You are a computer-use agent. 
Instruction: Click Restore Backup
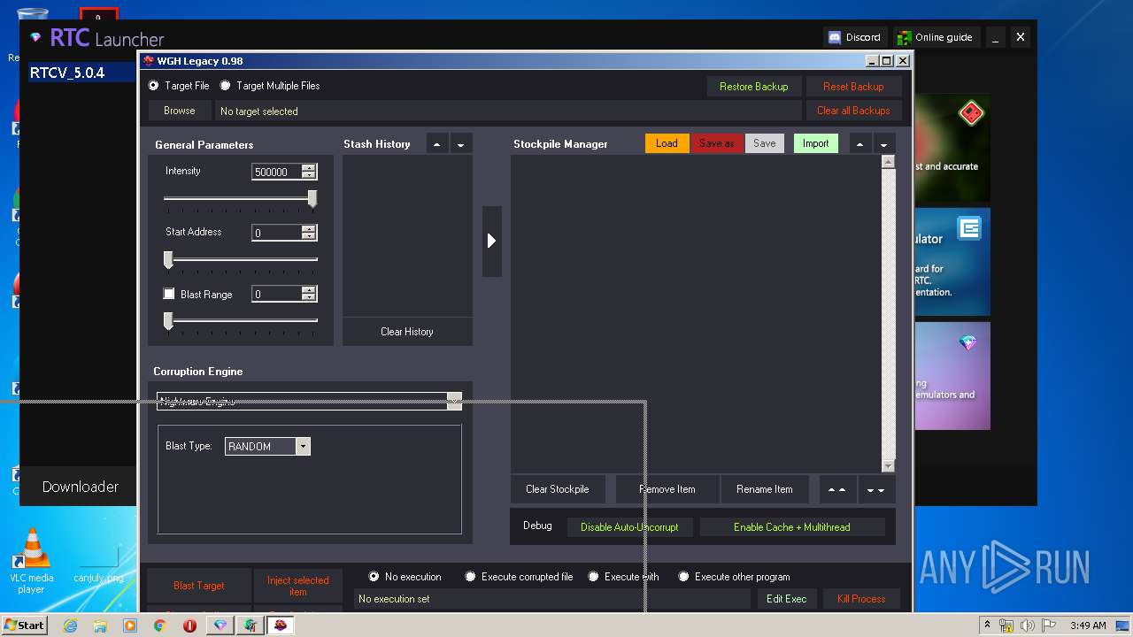(x=753, y=87)
